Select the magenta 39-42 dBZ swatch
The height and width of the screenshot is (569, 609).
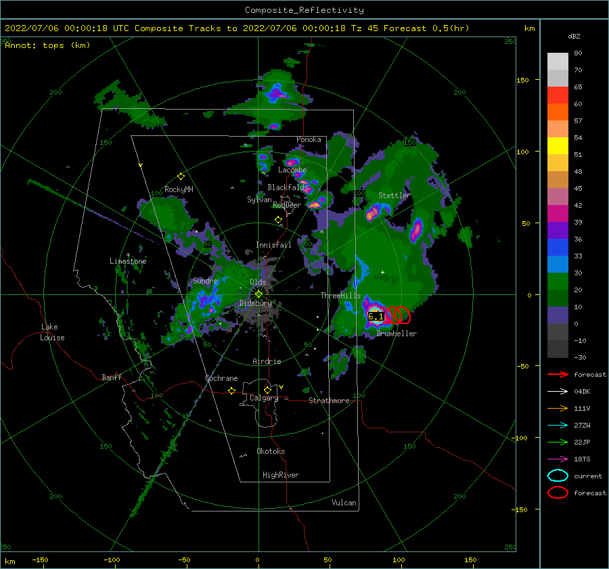(x=558, y=214)
